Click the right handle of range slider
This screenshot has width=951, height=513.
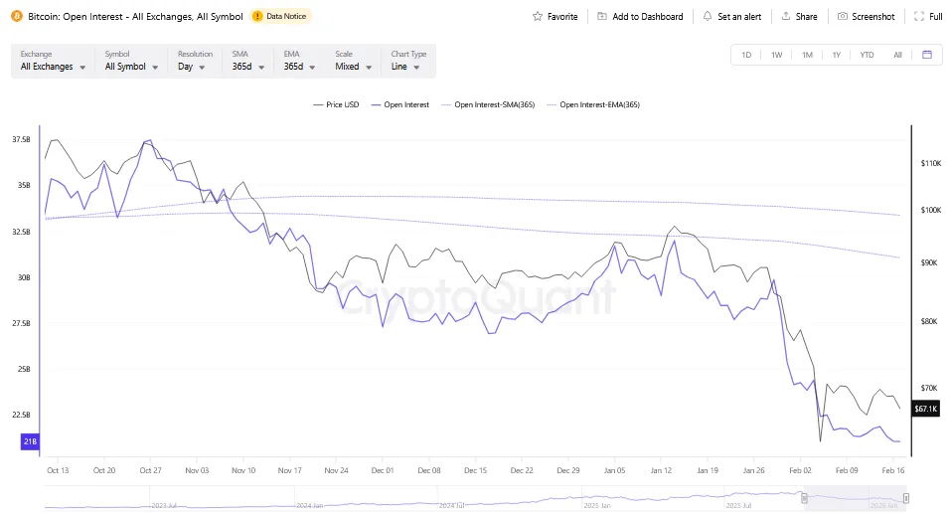pyautogui.click(x=905, y=498)
